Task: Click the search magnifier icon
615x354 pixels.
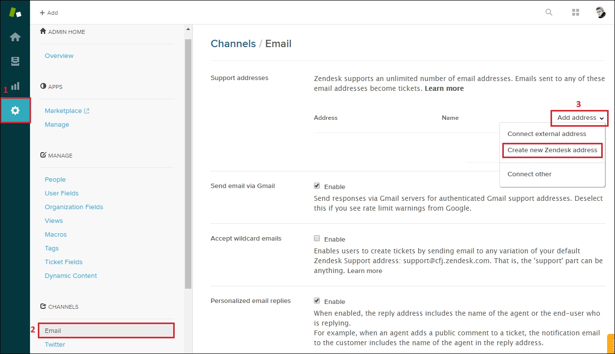Action: (x=549, y=12)
